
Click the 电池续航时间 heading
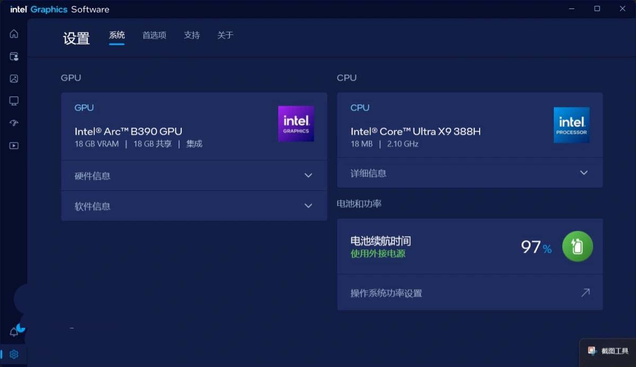pos(381,241)
